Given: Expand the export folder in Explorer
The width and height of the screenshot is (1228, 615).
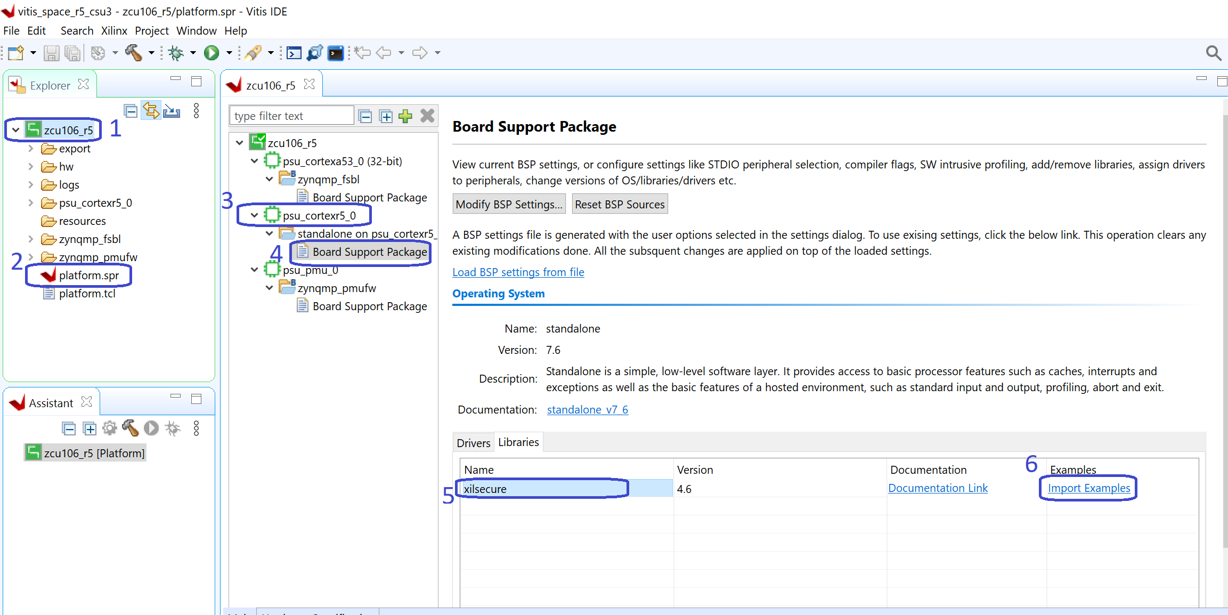Looking at the screenshot, I should (31, 149).
